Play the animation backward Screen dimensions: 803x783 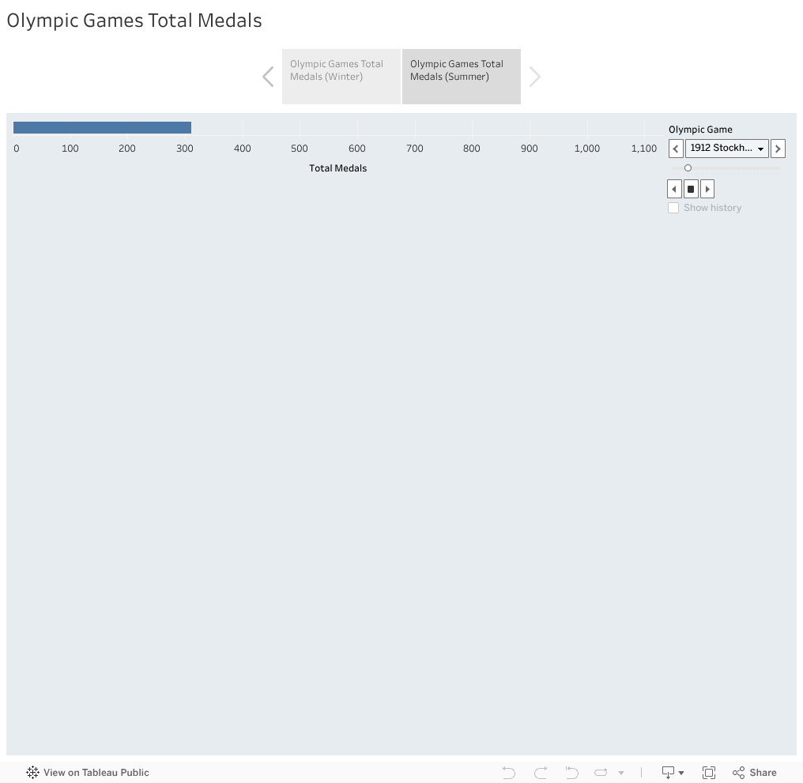[674, 189]
